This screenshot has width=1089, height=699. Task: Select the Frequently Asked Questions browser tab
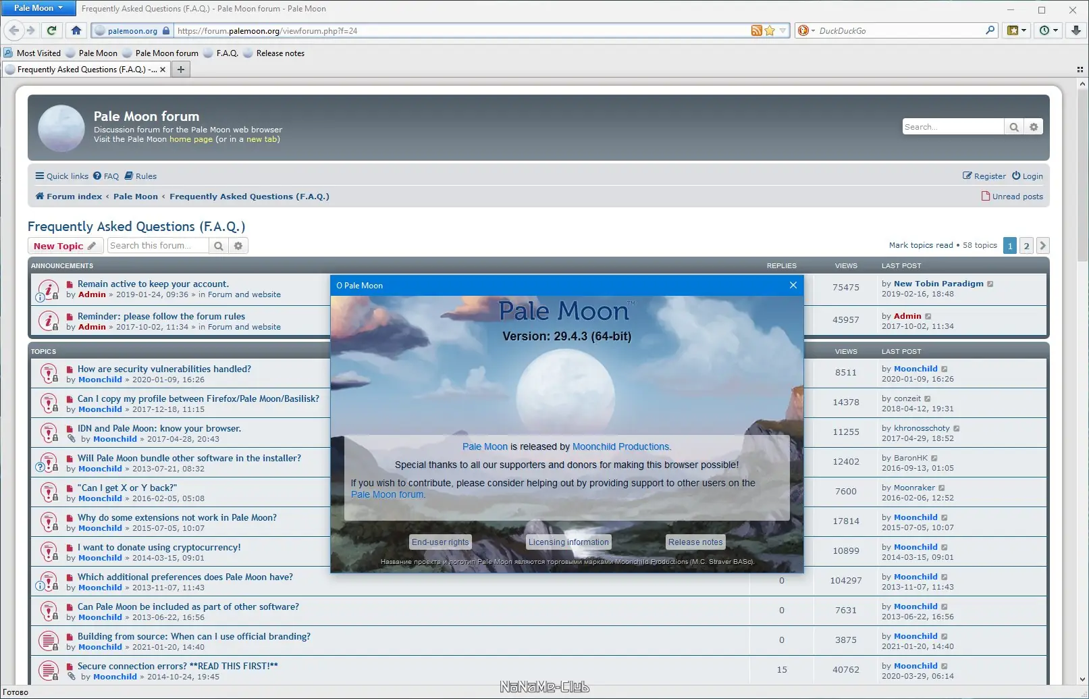point(86,70)
